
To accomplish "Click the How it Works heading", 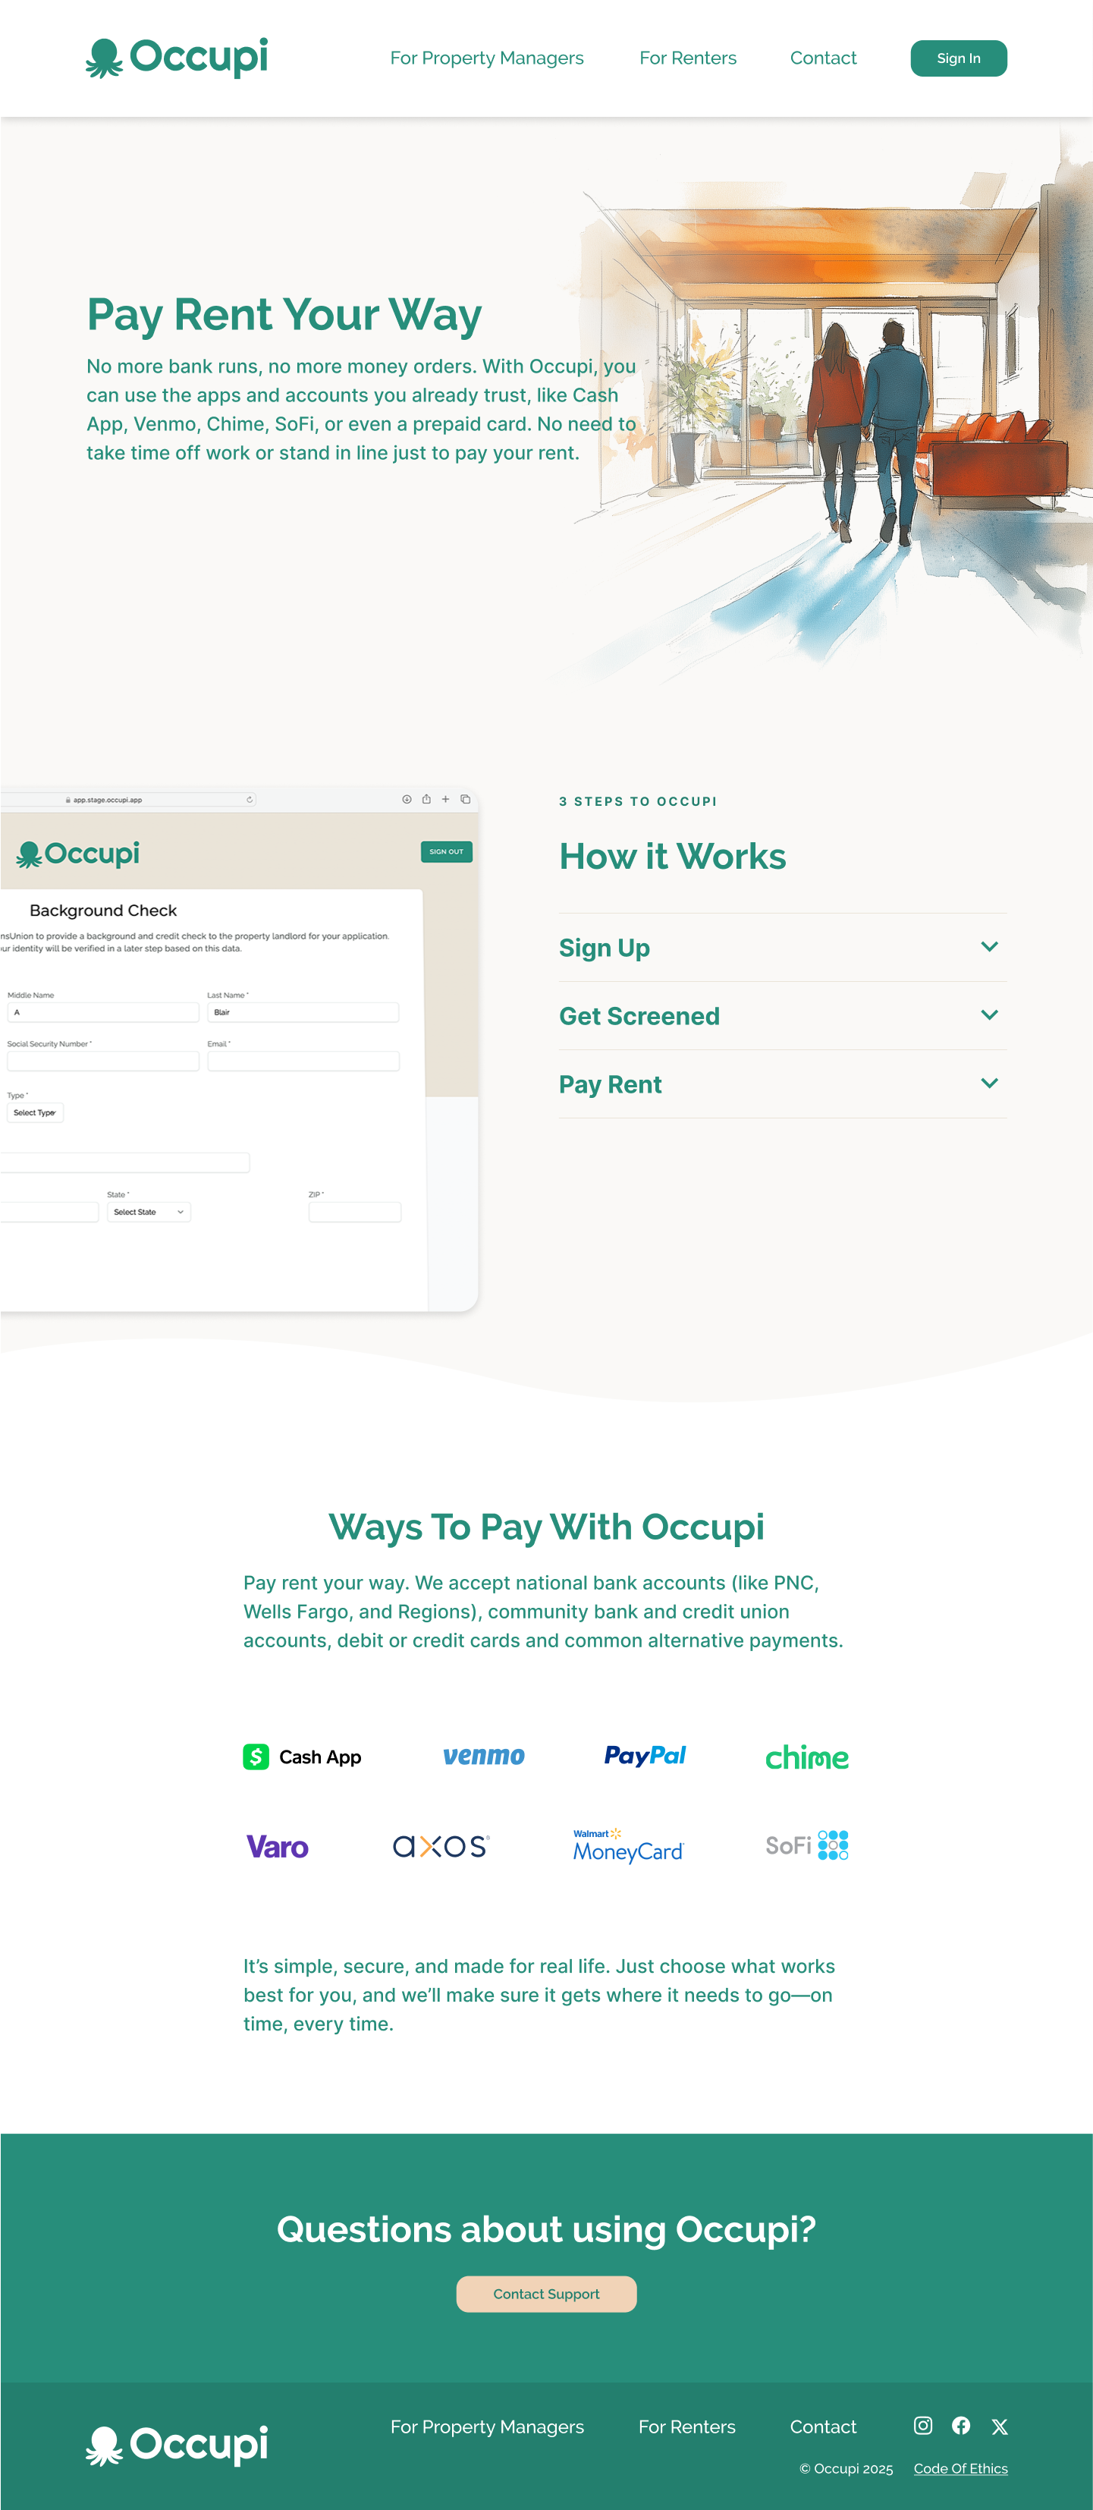I will [672, 855].
